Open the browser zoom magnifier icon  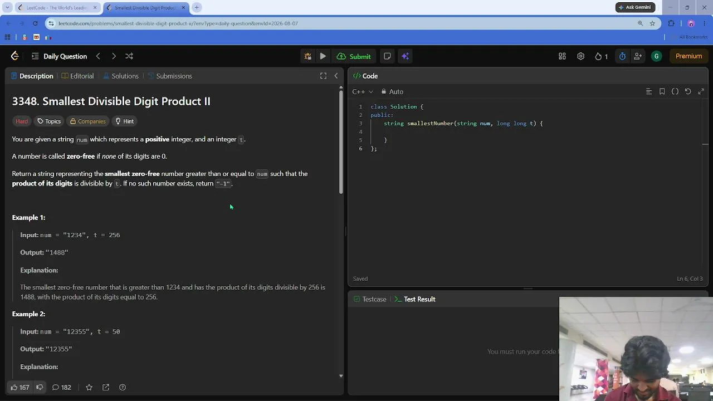(640, 23)
